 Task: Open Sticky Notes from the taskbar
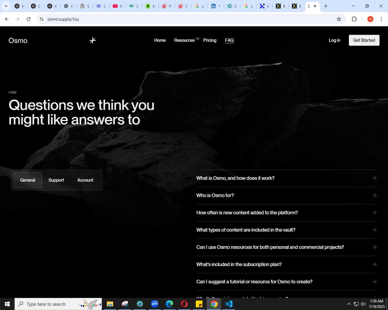point(199,304)
